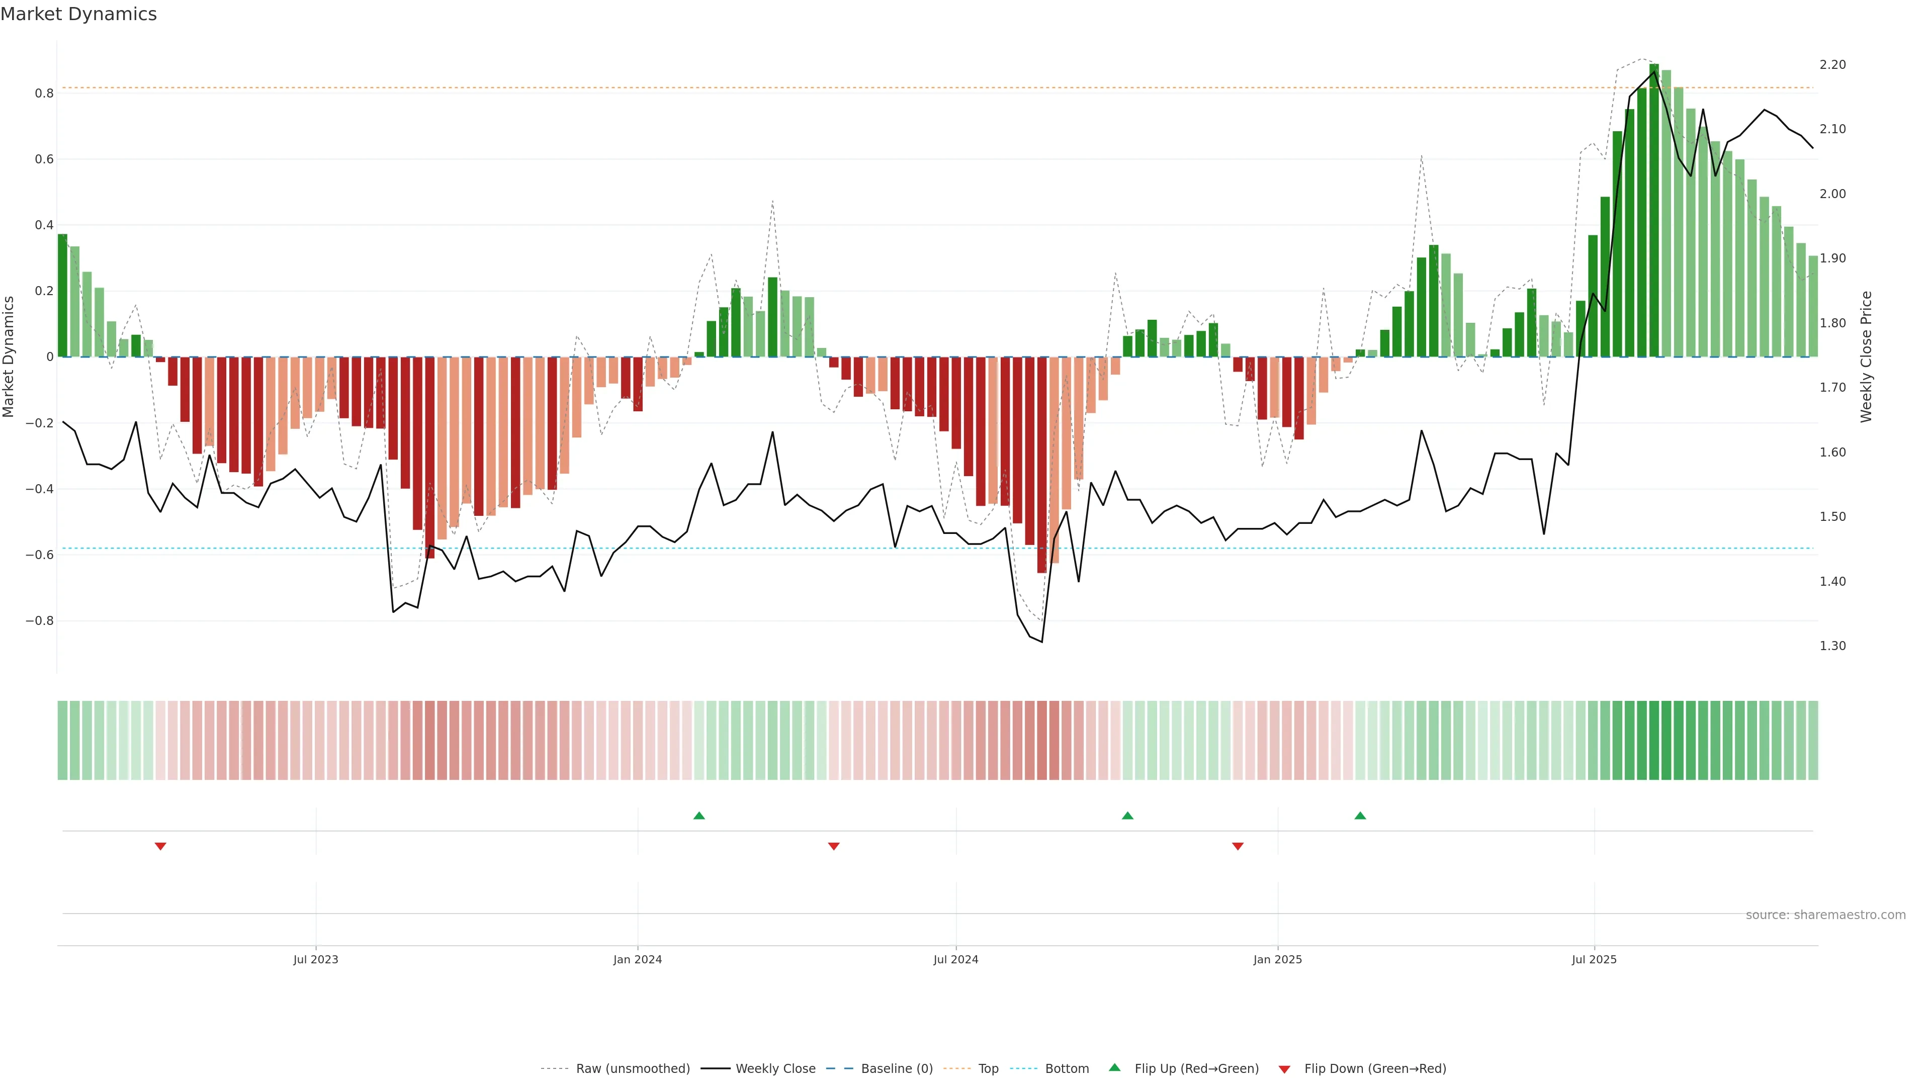Click the red flip-down marker between Jan and Jul 2024
1931x1086 pixels.
coord(834,846)
